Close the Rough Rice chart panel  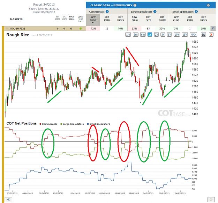click(211, 35)
